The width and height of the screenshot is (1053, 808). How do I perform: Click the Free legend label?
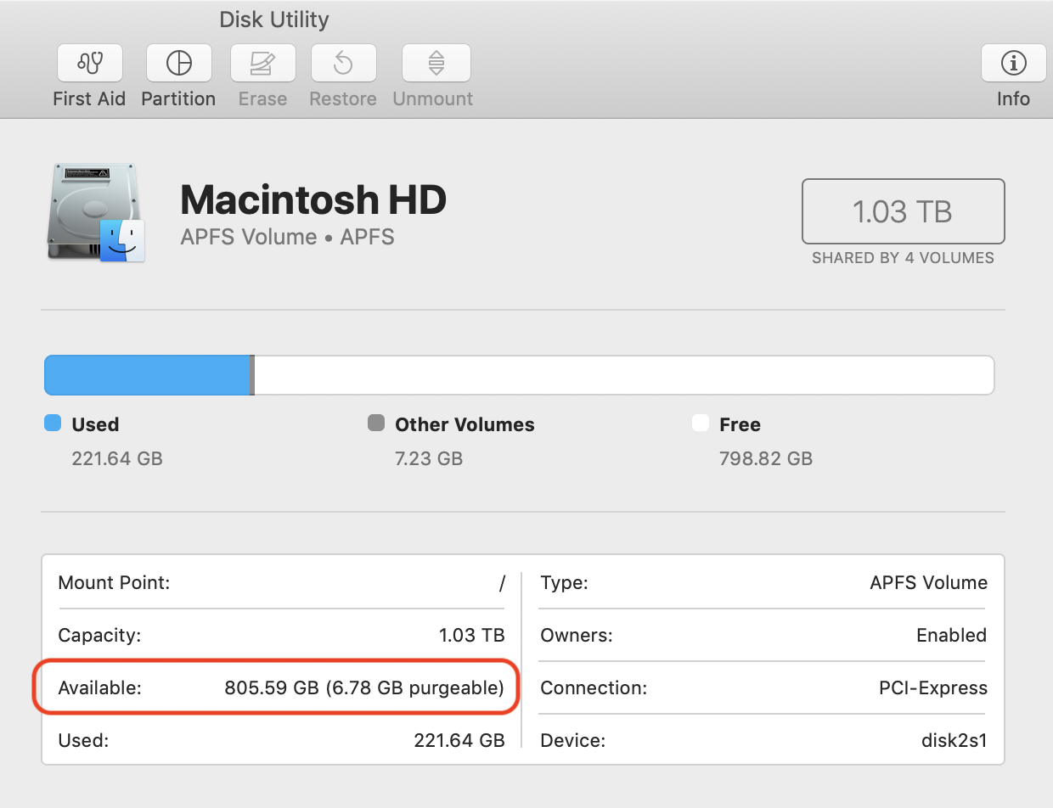pyautogui.click(x=740, y=424)
